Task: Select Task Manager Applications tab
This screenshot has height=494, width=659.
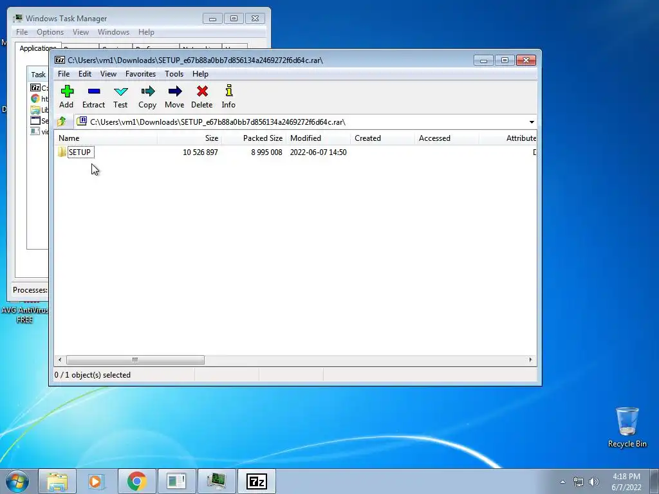Action: coord(38,48)
